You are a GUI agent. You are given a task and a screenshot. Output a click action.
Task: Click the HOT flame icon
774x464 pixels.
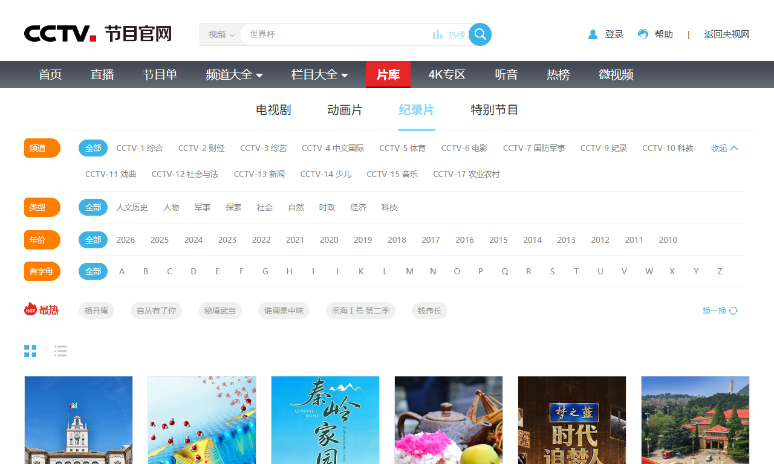(30, 309)
